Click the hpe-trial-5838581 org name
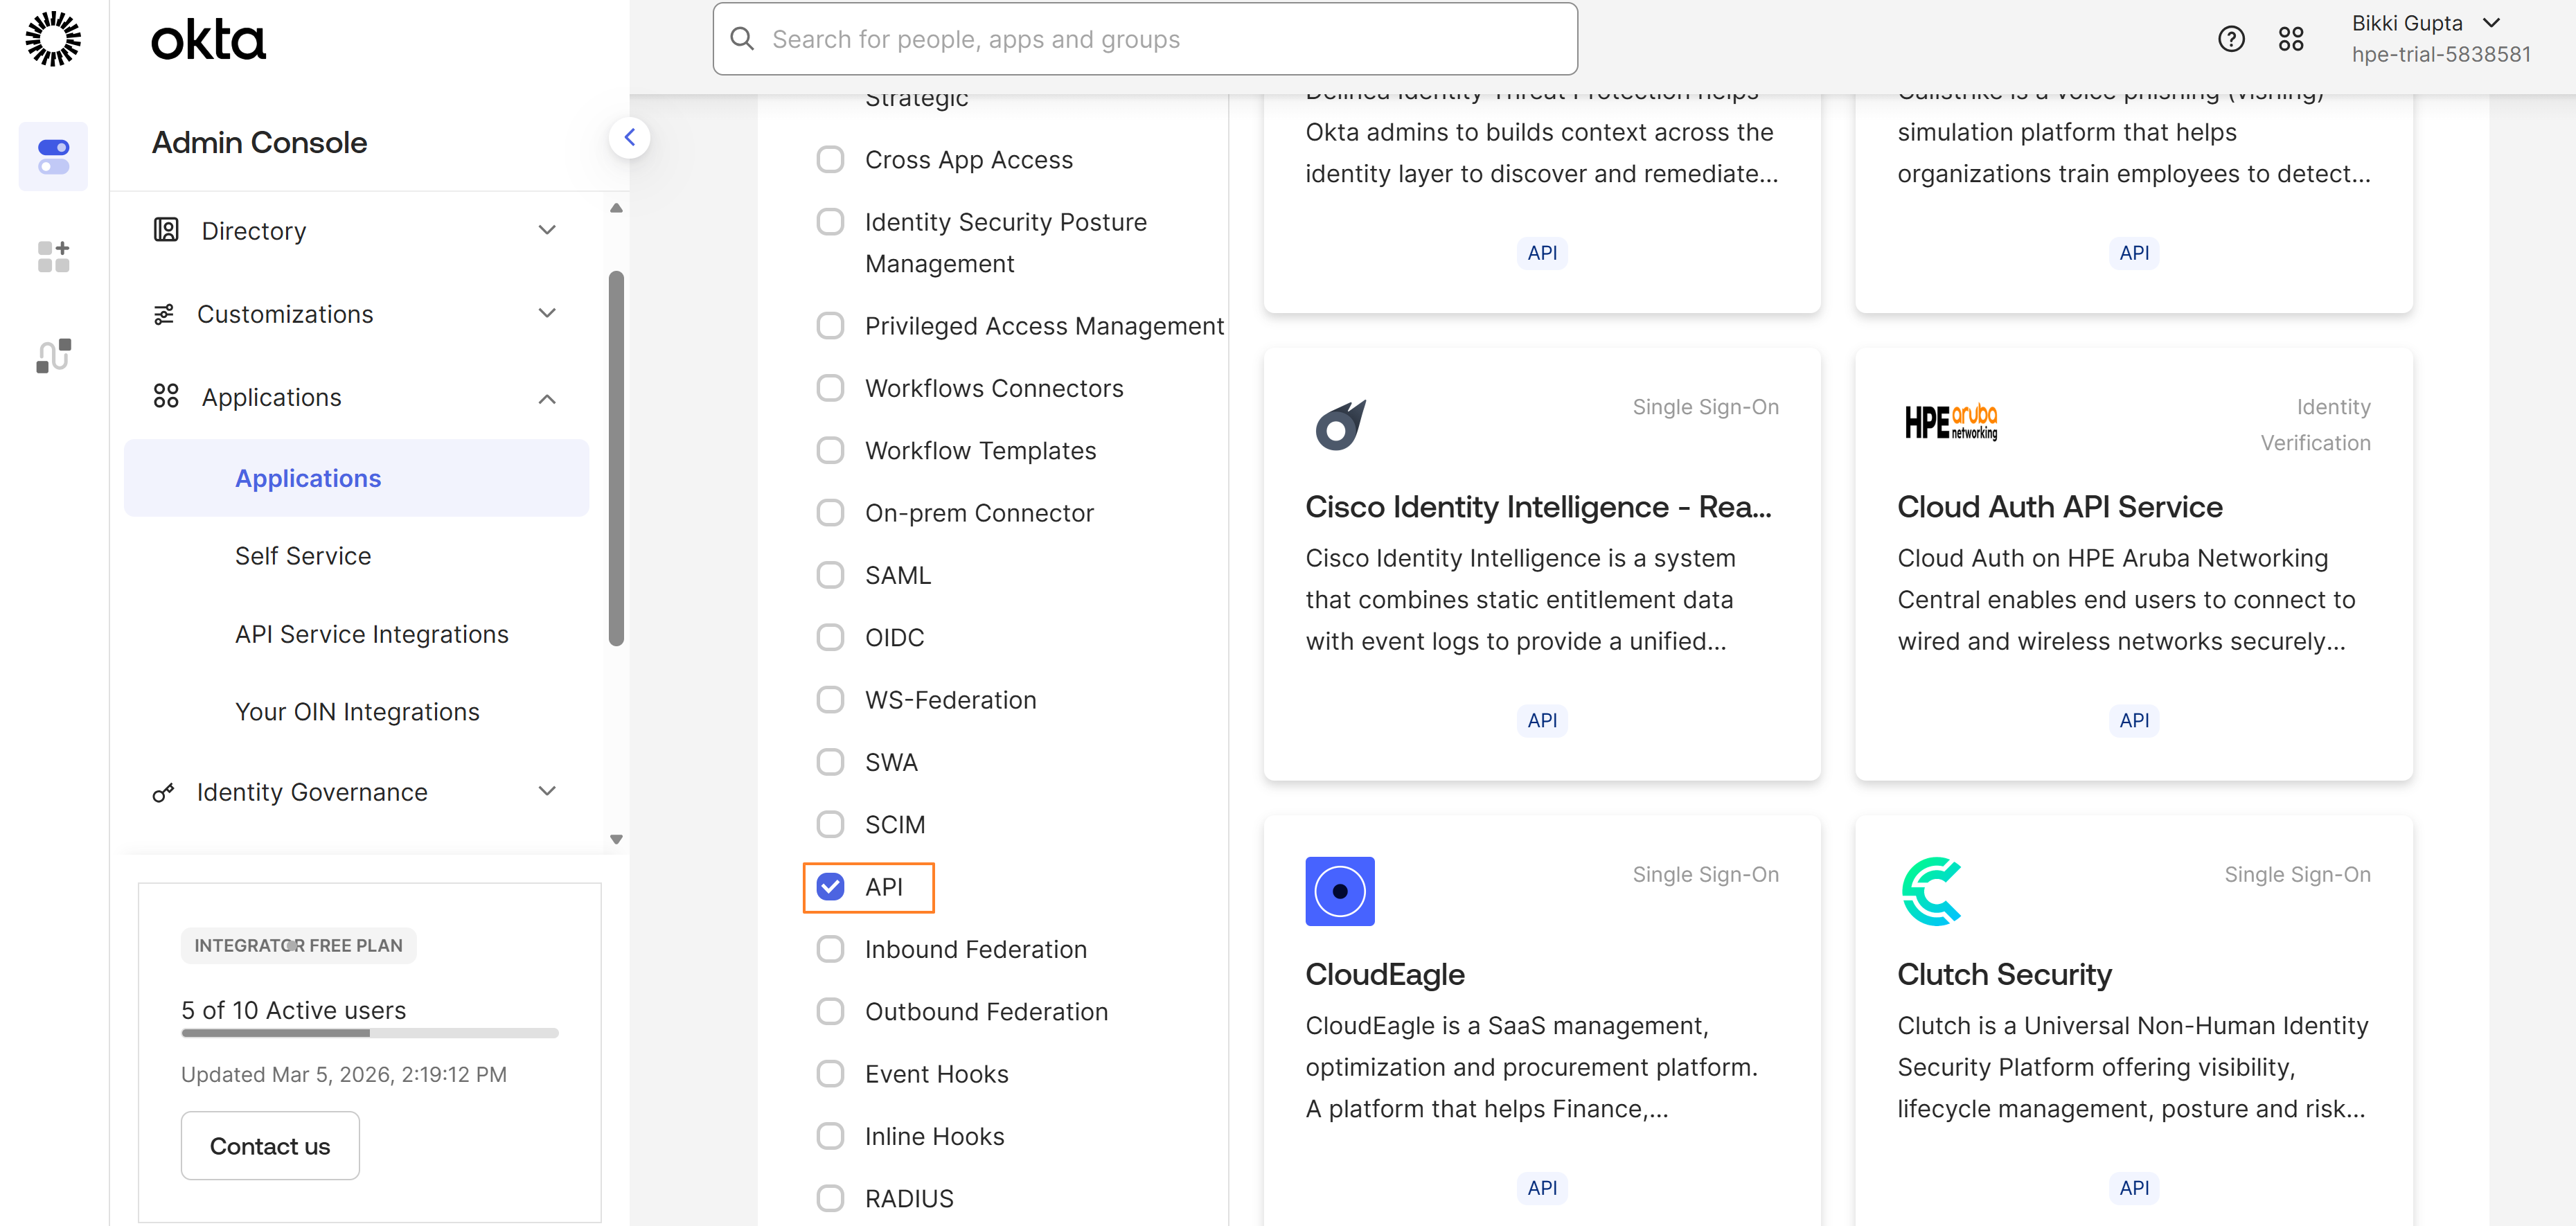This screenshot has height=1226, width=2576. [2441, 54]
